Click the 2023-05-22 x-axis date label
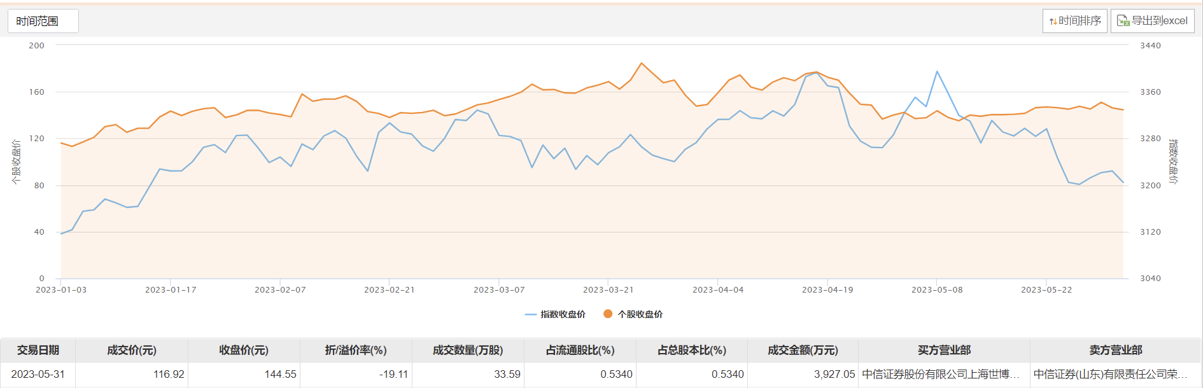The height and width of the screenshot is (388, 1203). tap(1046, 290)
